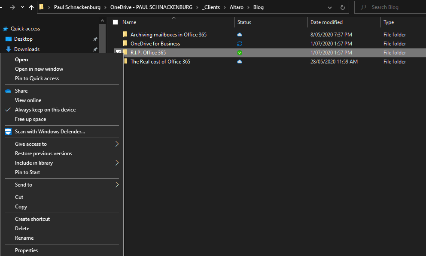
Task: Click the search magnifier icon
Action: tap(363, 7)
